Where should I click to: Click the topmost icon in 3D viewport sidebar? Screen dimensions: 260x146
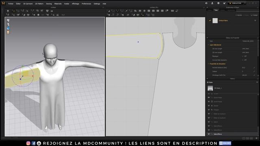pos(8,20)
